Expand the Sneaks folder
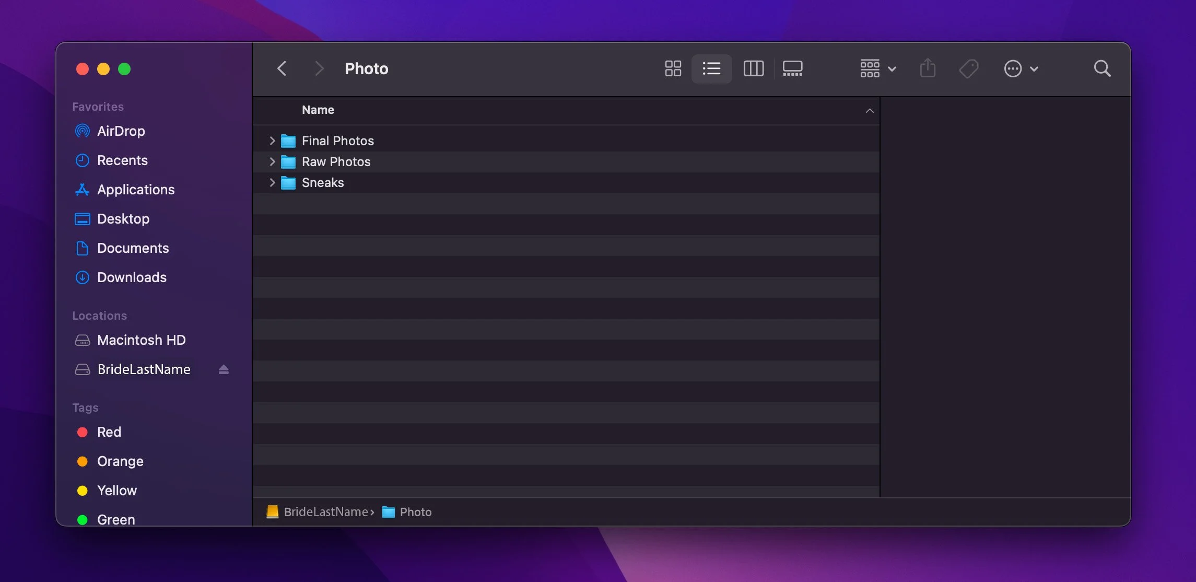 tap(272, 182)
